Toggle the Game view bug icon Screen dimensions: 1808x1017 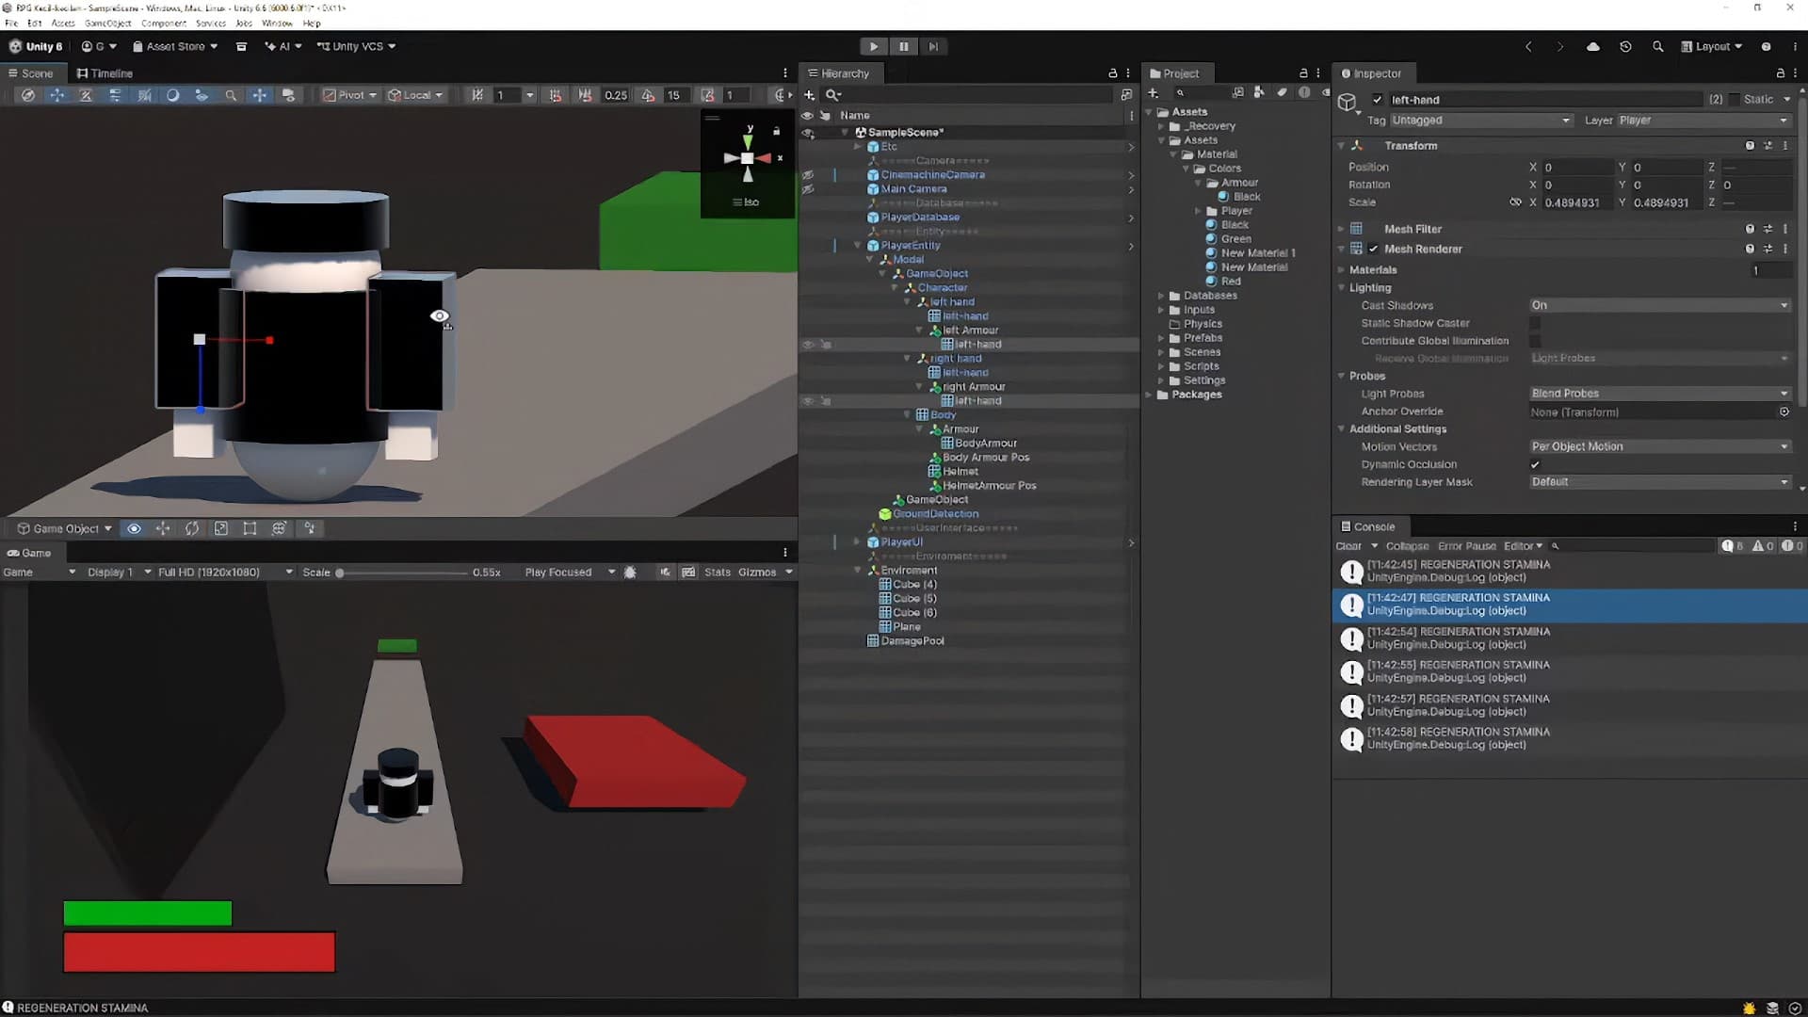[630, 572]
